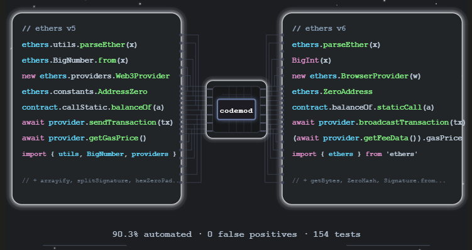Click the ethers.utils.parseEther(x) line
The height and width of the screenshot is (250, 472).
click(79, 44)
